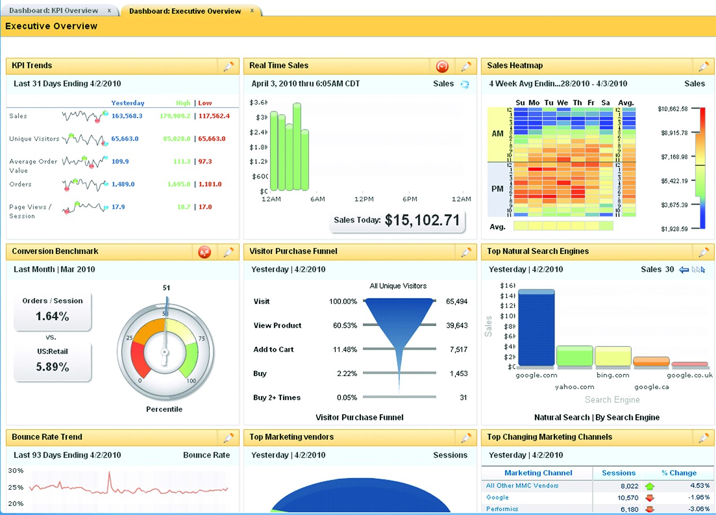Click Orders yesterday value 1,489.0

tap(123, 185)
